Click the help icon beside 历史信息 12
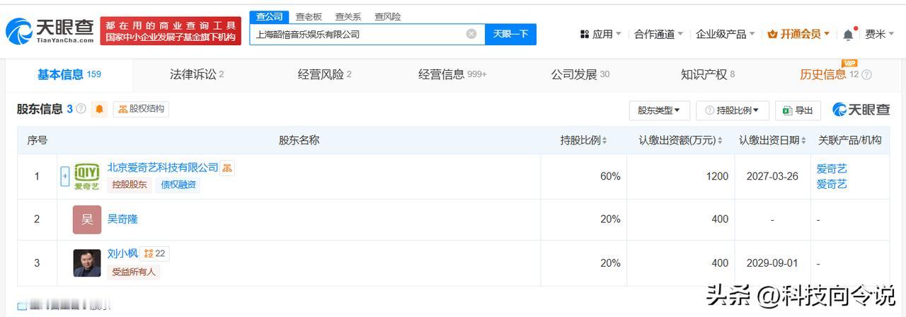This screenshot has height=317, width=906. [x=866, y=74]
